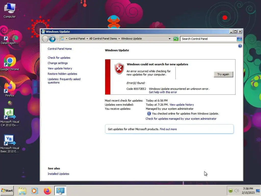Image resolution: width=261 pixels, height=196 pixels.
Task: Click the green W tray icon
Action: tap(230, 191)
